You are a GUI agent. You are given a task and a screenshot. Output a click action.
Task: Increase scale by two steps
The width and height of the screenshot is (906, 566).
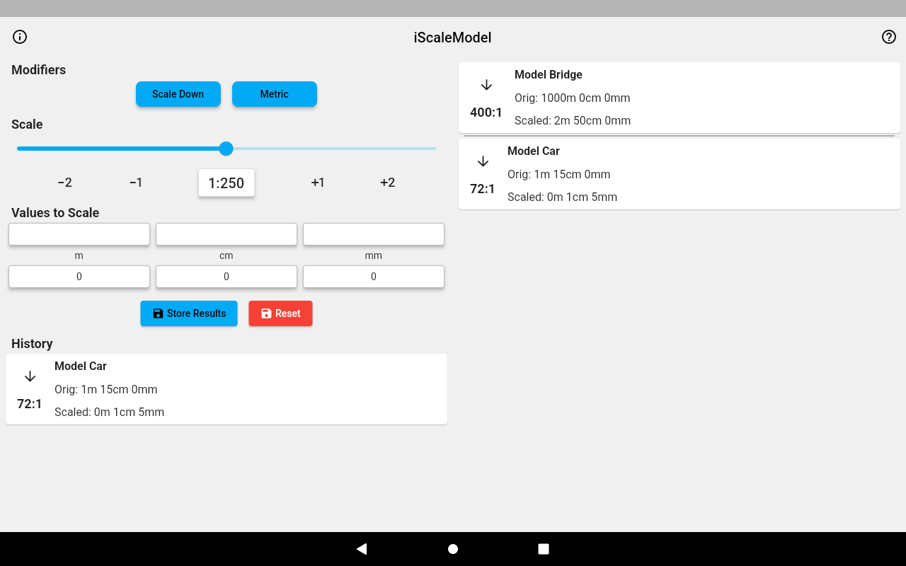[x=387, y=183]
